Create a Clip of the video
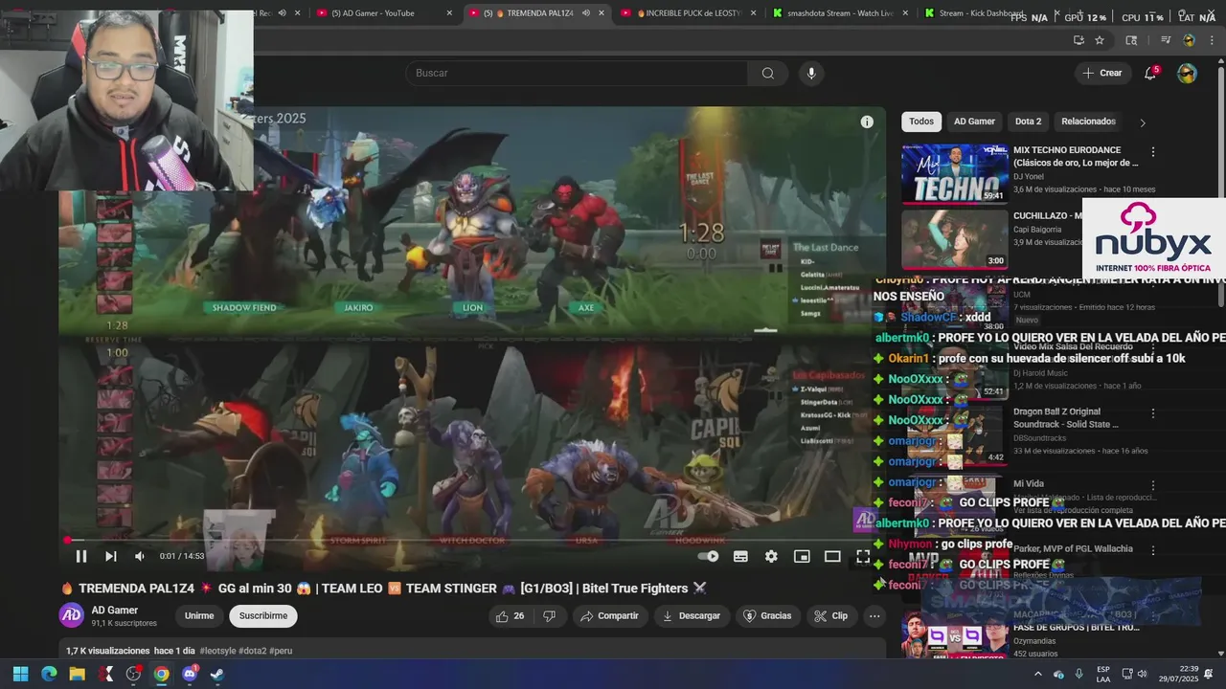This screenshot has width=1226, height=689. (831, 615)
